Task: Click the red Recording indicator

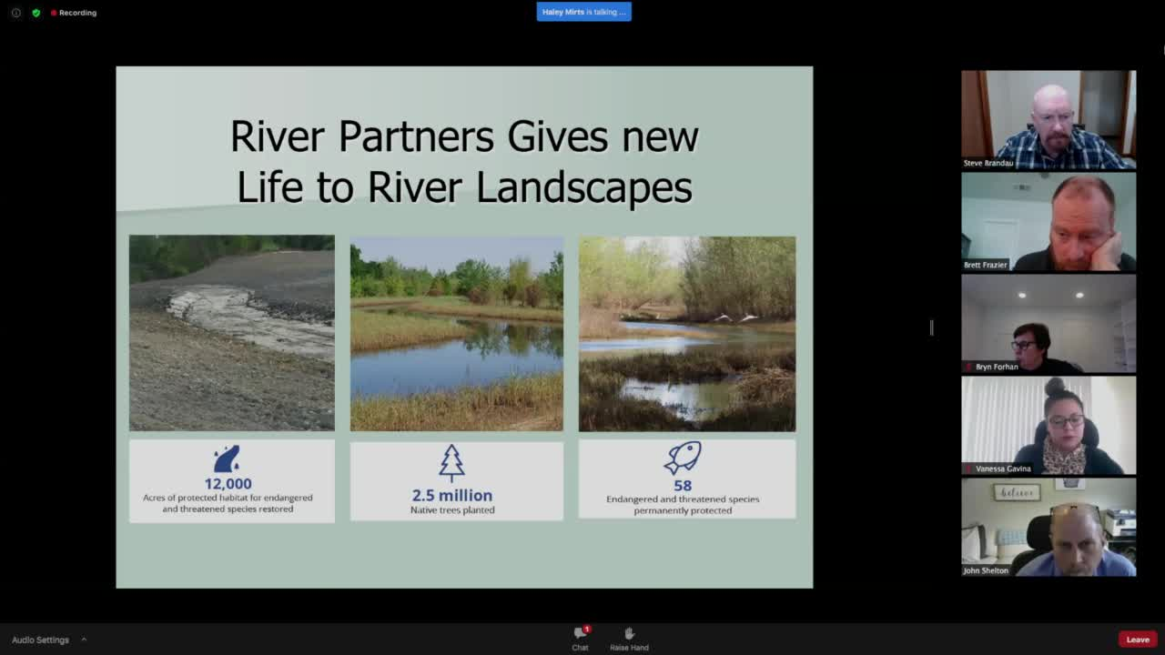Action: point(74,13)
